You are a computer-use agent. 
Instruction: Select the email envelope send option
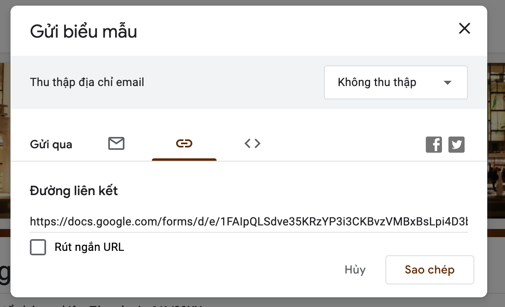click(x=116, y=143)
